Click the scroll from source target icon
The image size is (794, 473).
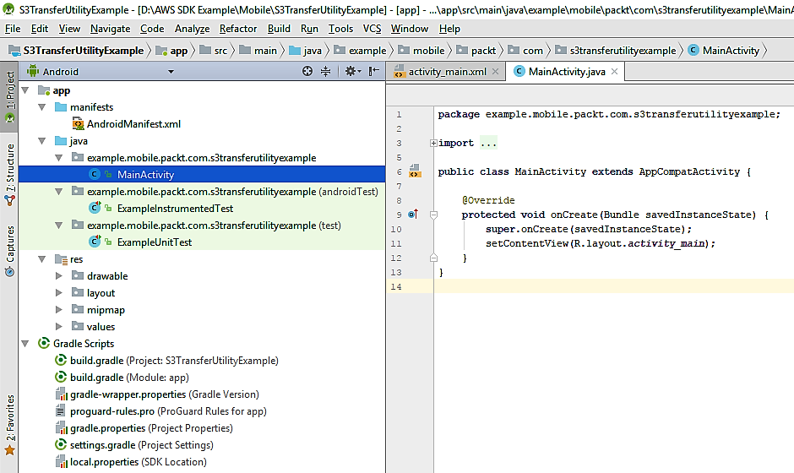pos(307,72)
